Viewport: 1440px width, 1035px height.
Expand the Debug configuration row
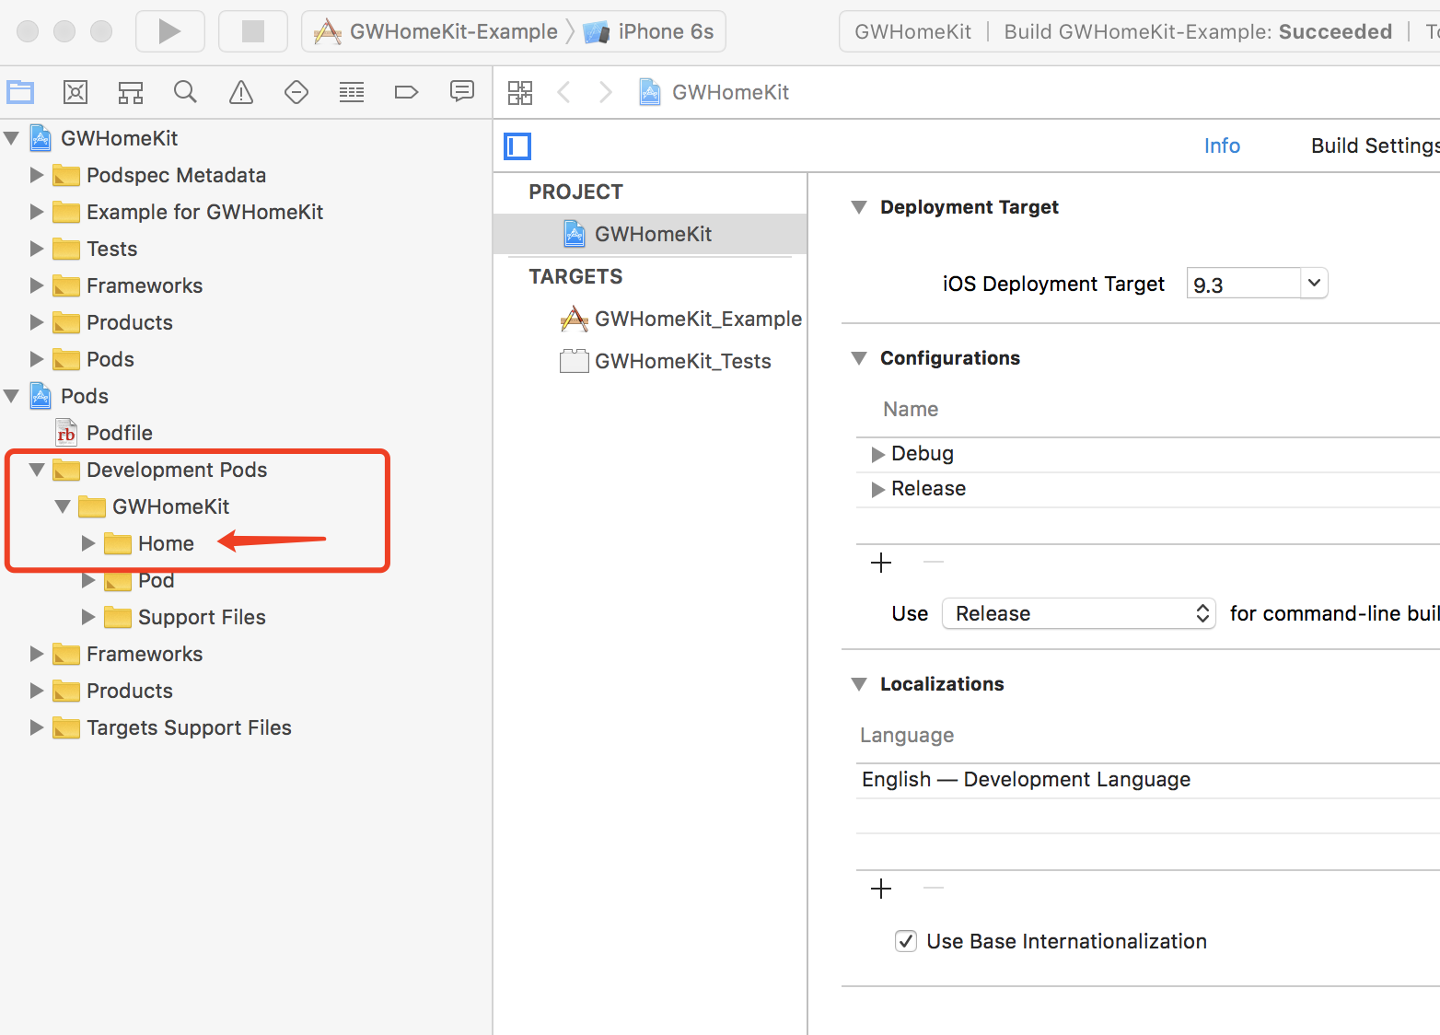(877, 454)
